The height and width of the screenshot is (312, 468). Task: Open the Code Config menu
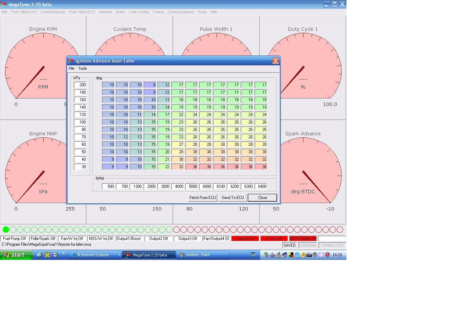pyautogui.click(x=139, y=12)
